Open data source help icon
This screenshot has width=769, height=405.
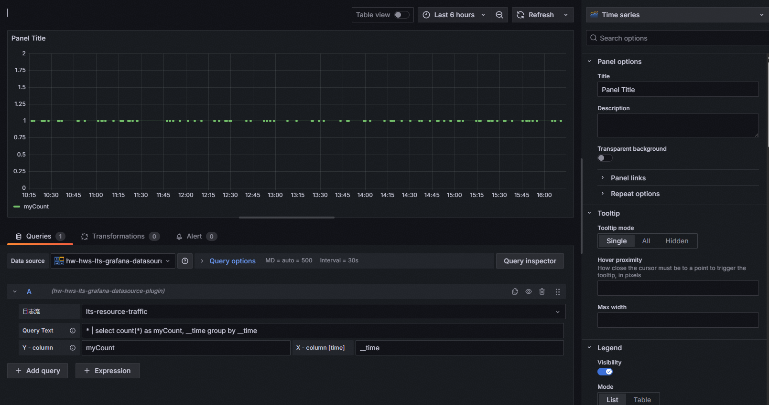(185, 261)
